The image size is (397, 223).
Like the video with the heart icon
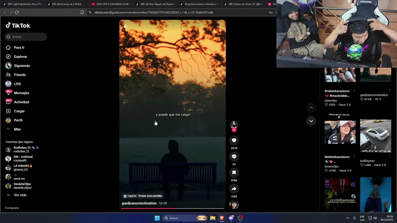point(234,140)
